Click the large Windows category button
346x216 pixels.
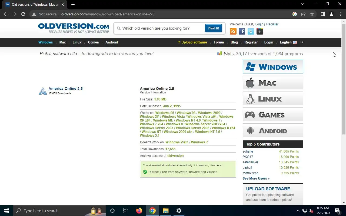point(273,67)
